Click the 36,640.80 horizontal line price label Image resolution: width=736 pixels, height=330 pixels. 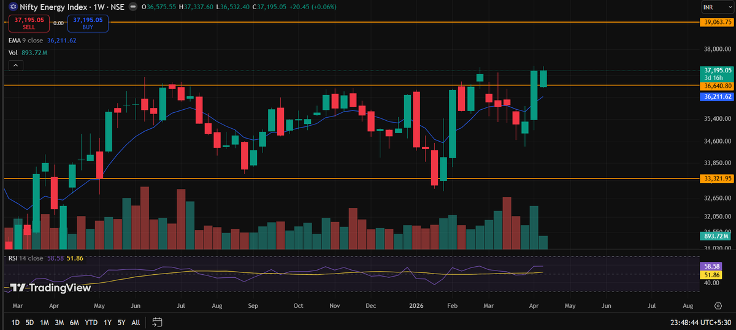click(x=716, y=86)
